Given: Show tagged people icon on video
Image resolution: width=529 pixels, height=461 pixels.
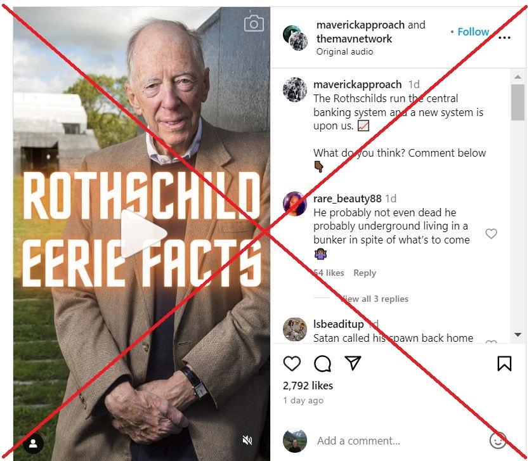Looking at the screenshot, I should click(33, 443).
